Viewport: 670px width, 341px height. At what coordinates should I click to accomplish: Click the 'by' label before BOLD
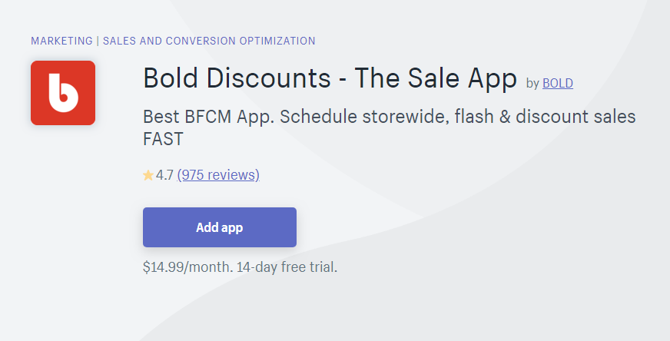[x=532, y=84]
